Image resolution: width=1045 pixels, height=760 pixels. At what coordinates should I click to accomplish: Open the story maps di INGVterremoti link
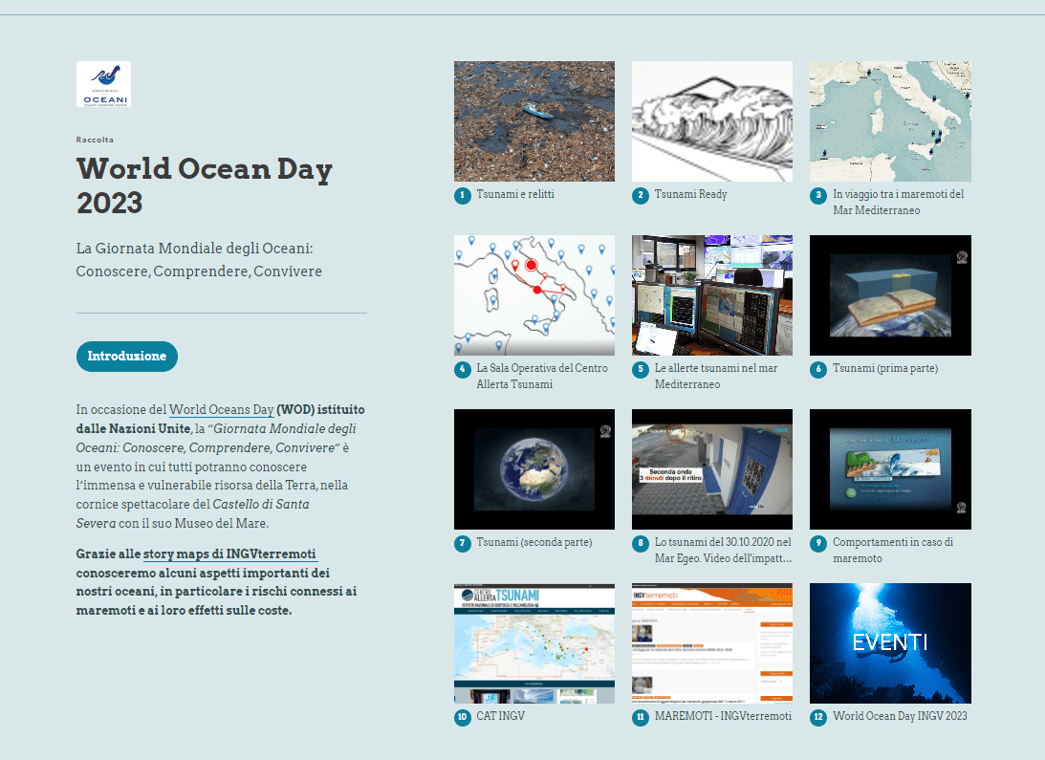coord(229,554)
